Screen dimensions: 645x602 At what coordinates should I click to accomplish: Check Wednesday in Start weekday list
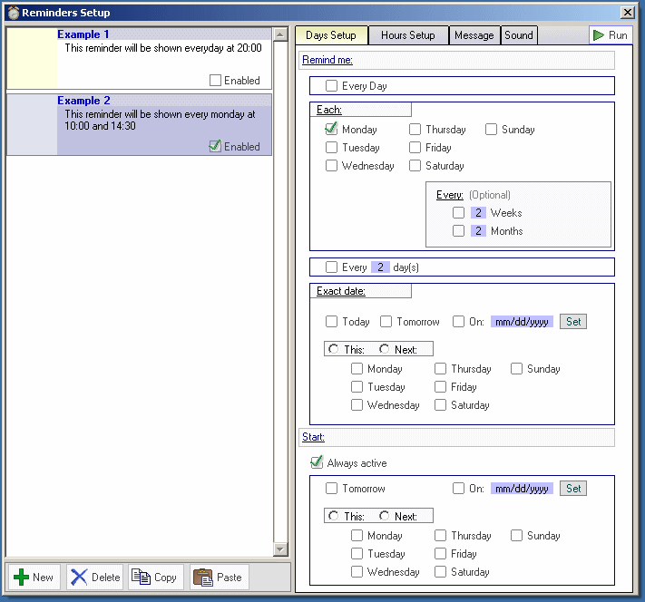tap(357, 571)
